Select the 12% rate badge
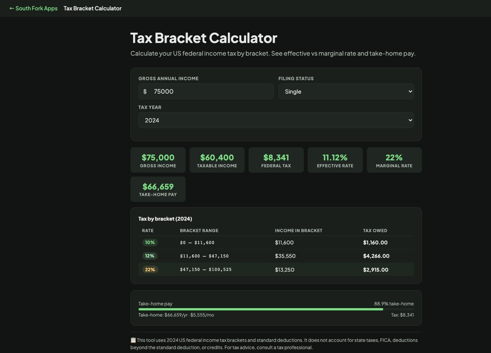Screen dimensions: 491x353 pyautogui.click(x=150, y=256)
